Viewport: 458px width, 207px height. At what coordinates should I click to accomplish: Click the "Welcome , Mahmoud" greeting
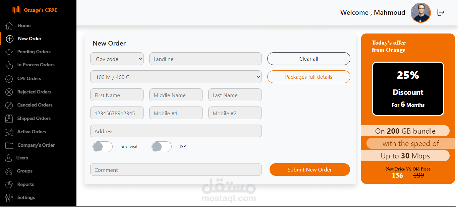click(x=373, y=12)
